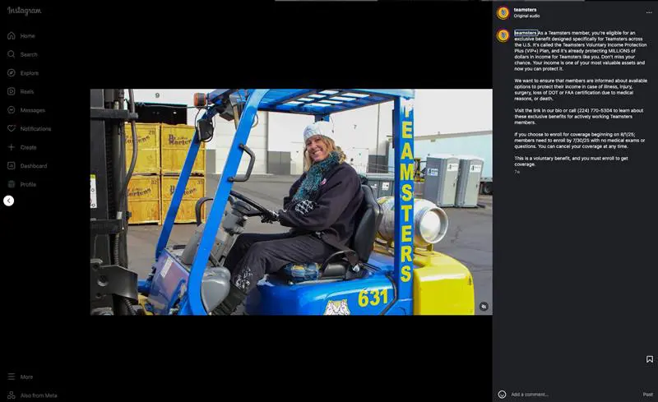Show Notifications heart icon panel

[12, 129]
